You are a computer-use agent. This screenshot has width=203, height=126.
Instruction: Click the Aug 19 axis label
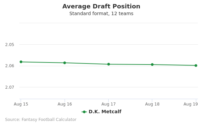190,104
